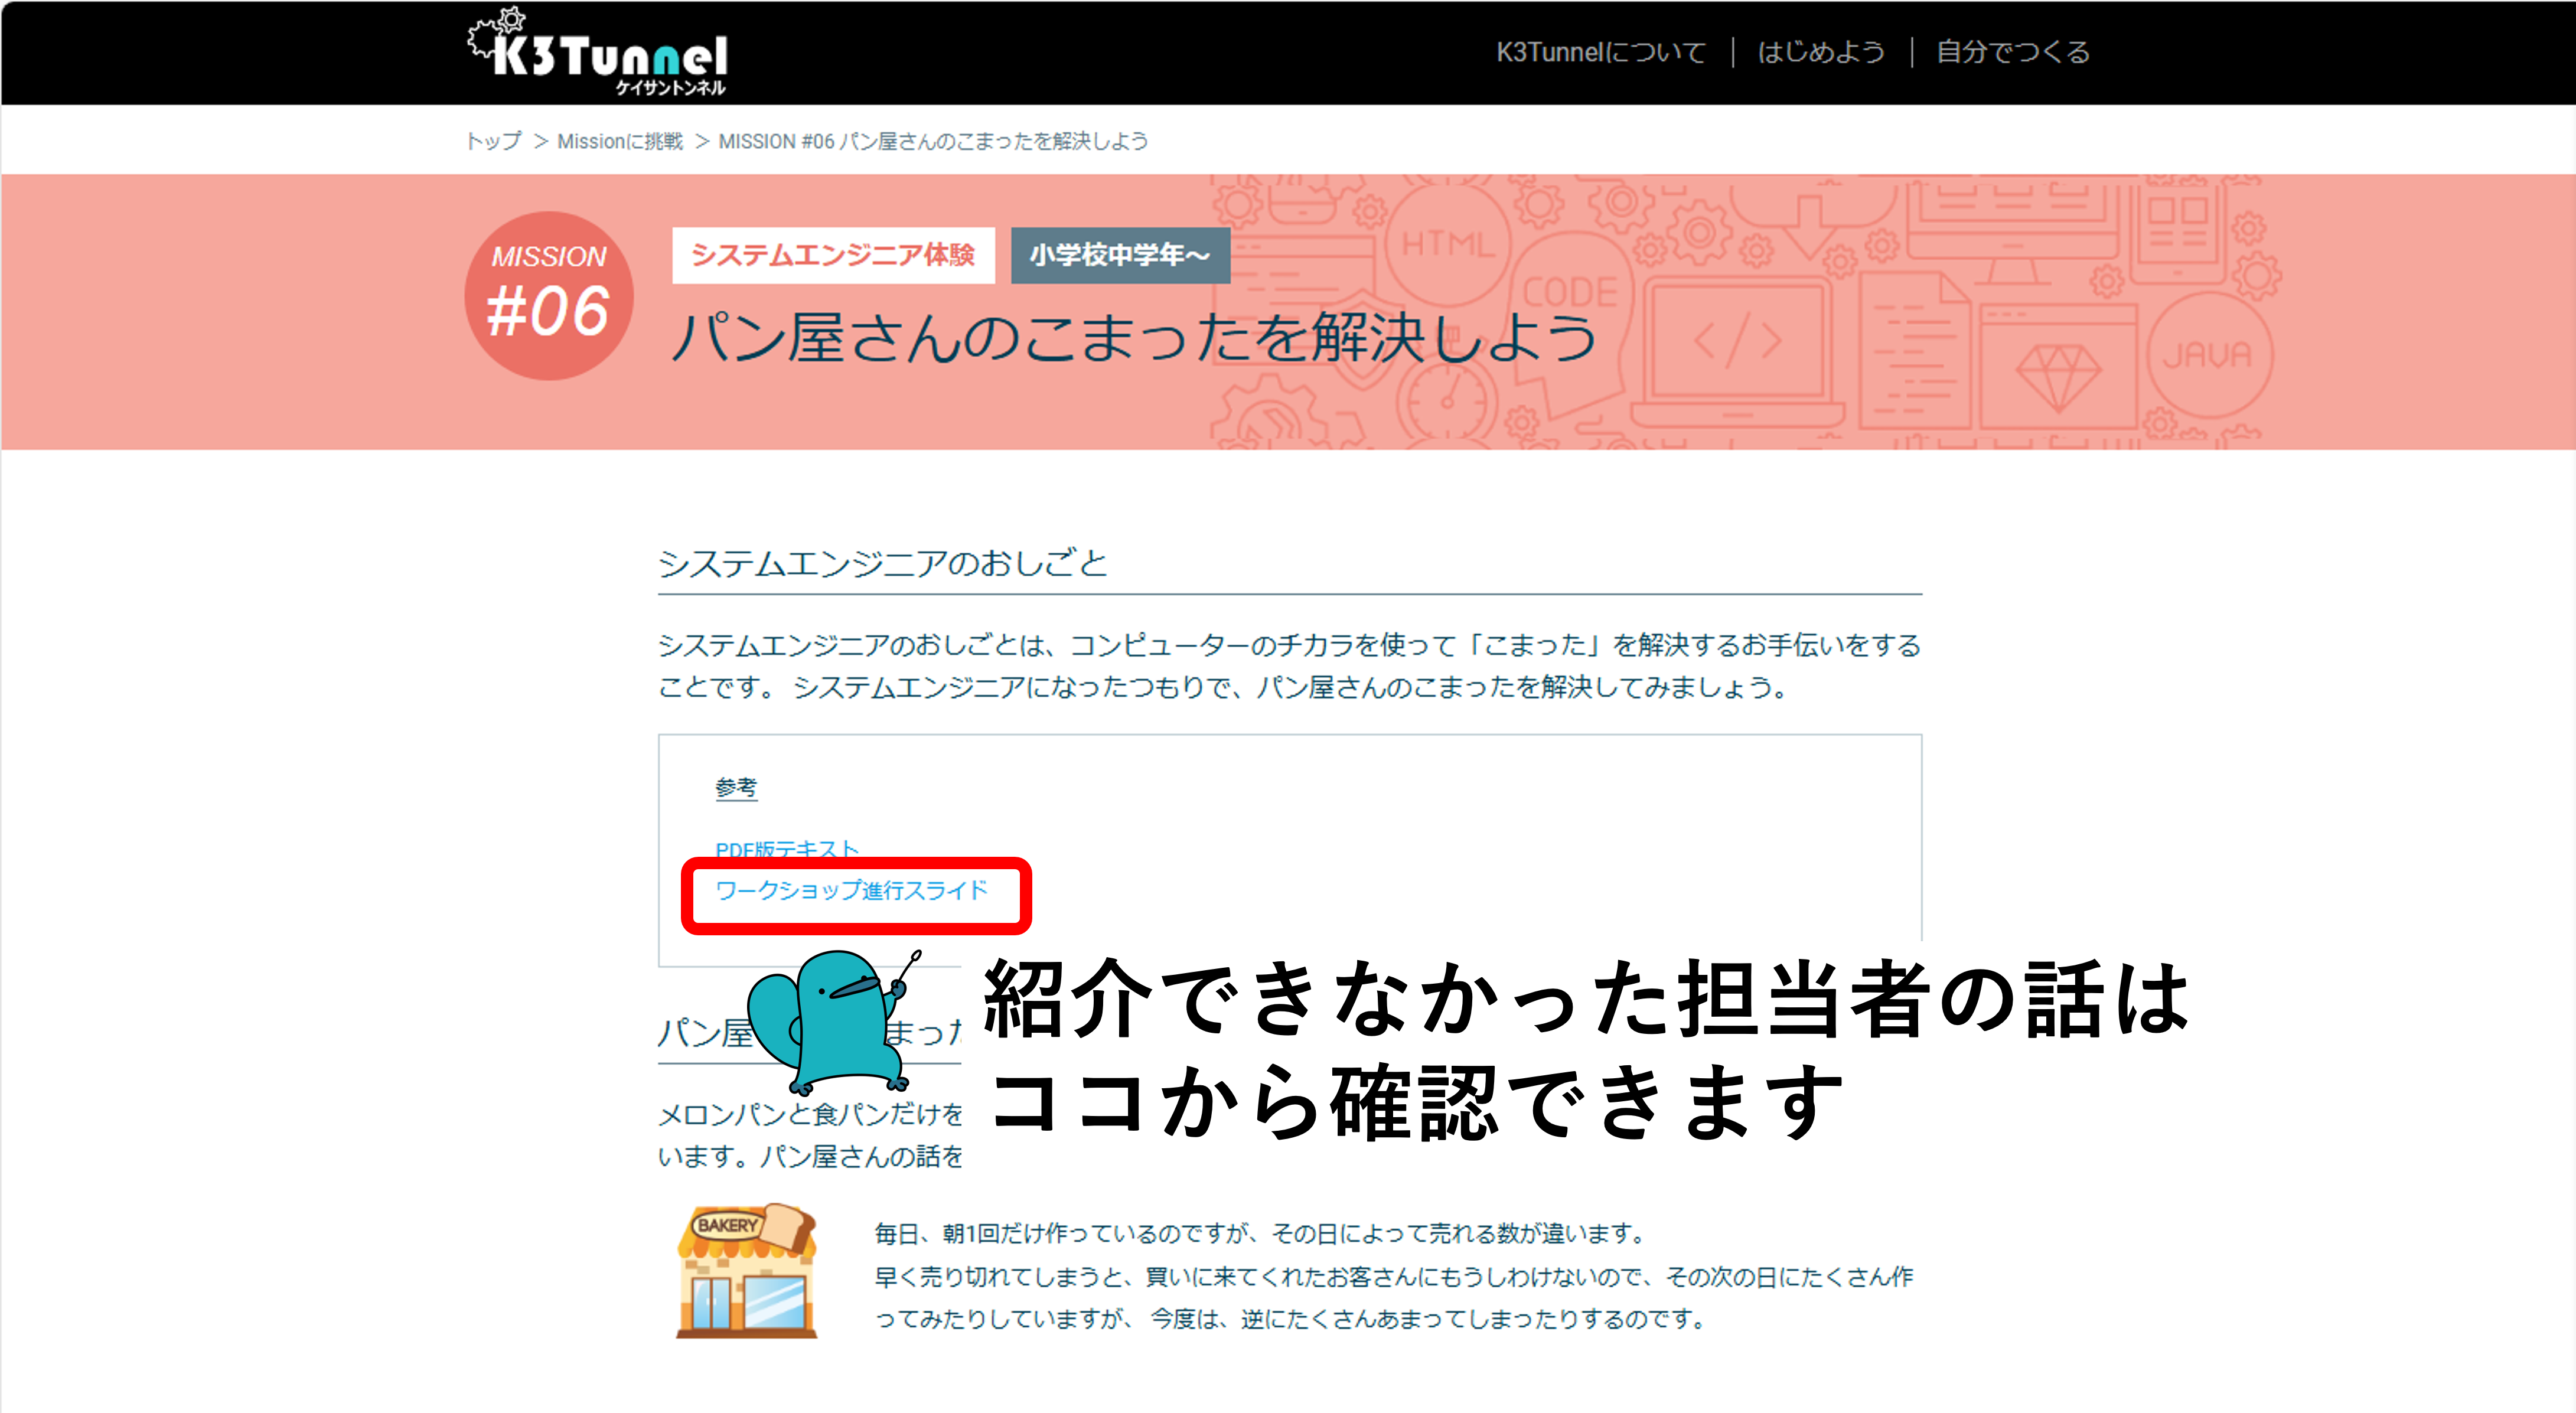Open the 自分でつくる menu item
This screenshot has width=2576, height=1413.
tap(2013, 52)
